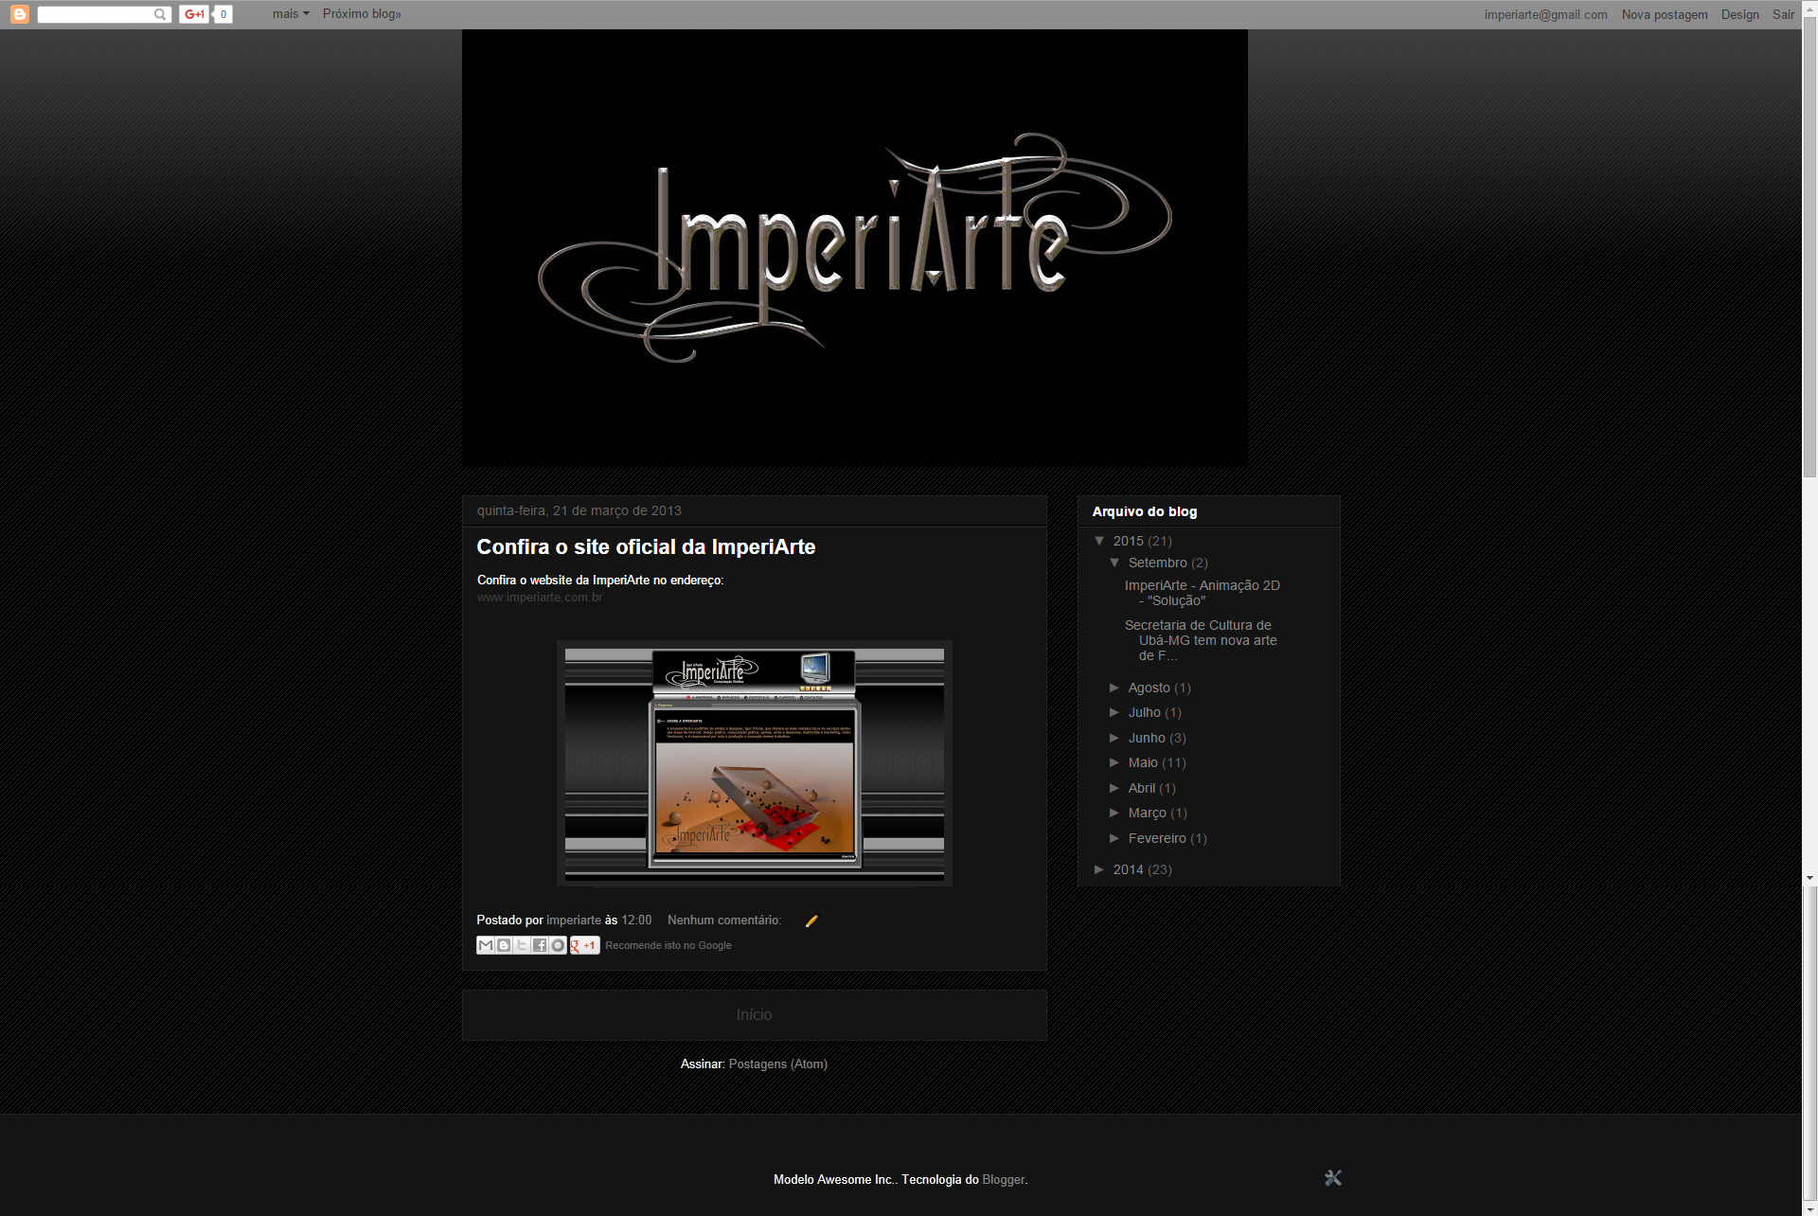Go to 'Próximo blog»' in navbar

(362, 14)
